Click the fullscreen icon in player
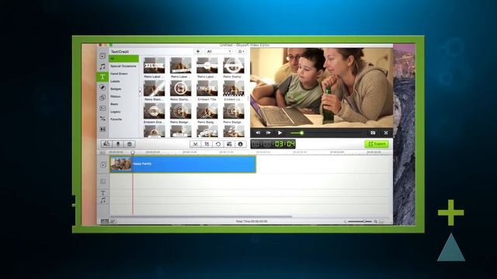This screenshot has width=497, height=279. 386,133
